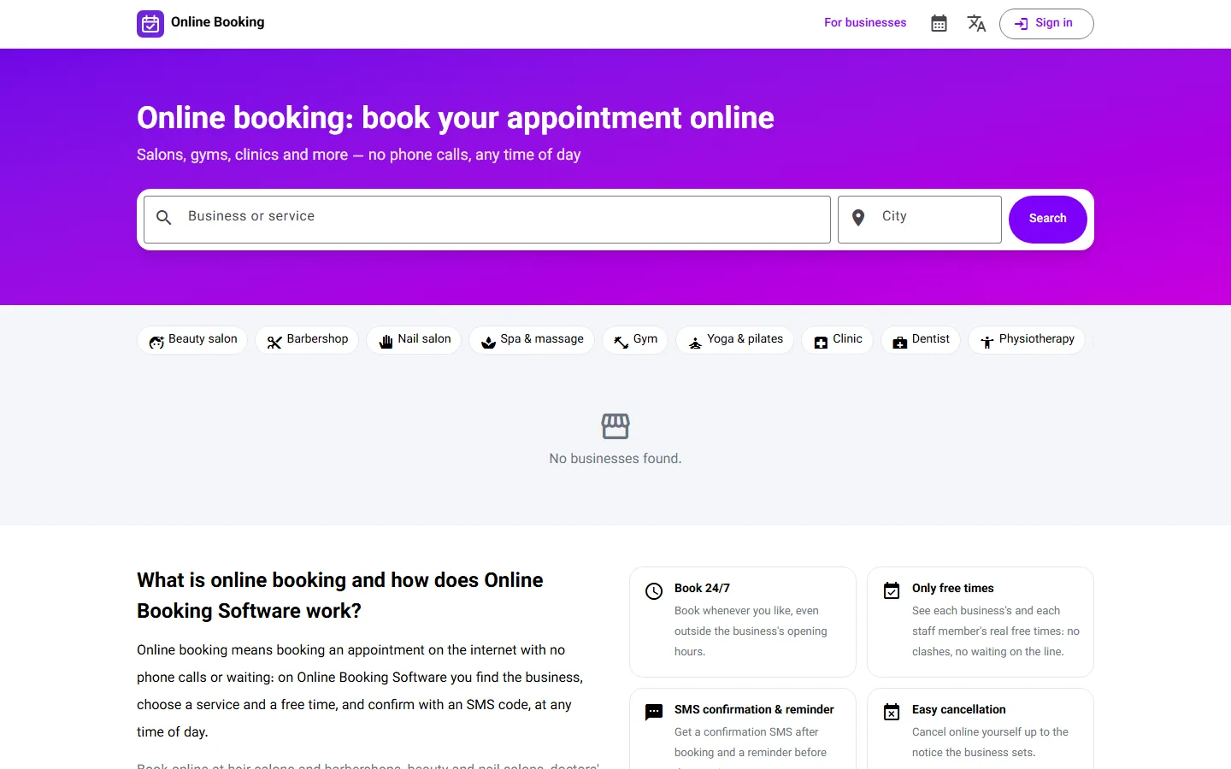
Task: Go to the Online Booking home link
Action: pos(201,23)
